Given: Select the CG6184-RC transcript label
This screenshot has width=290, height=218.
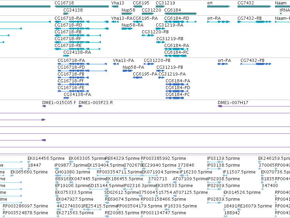Looking at the screenshot, I should 177,52.
